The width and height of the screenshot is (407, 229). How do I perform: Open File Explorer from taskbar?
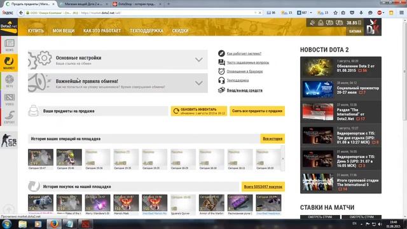pos(23,224)
